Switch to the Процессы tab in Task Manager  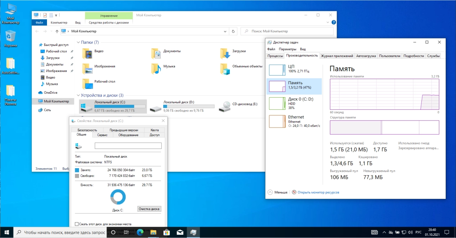tap(275, 56)
